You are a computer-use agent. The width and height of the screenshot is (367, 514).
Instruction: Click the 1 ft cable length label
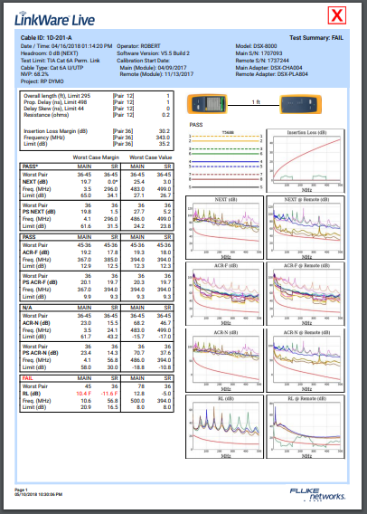point(256,102)
